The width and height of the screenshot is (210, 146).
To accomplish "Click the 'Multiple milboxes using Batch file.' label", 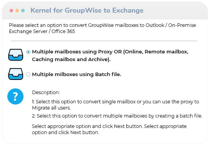I will point(77,74).
